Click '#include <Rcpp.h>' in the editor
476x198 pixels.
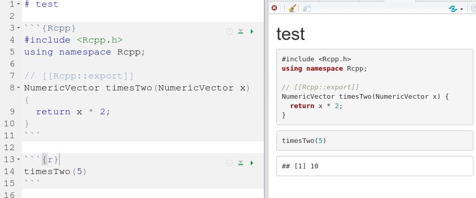[x=74, y=40]
